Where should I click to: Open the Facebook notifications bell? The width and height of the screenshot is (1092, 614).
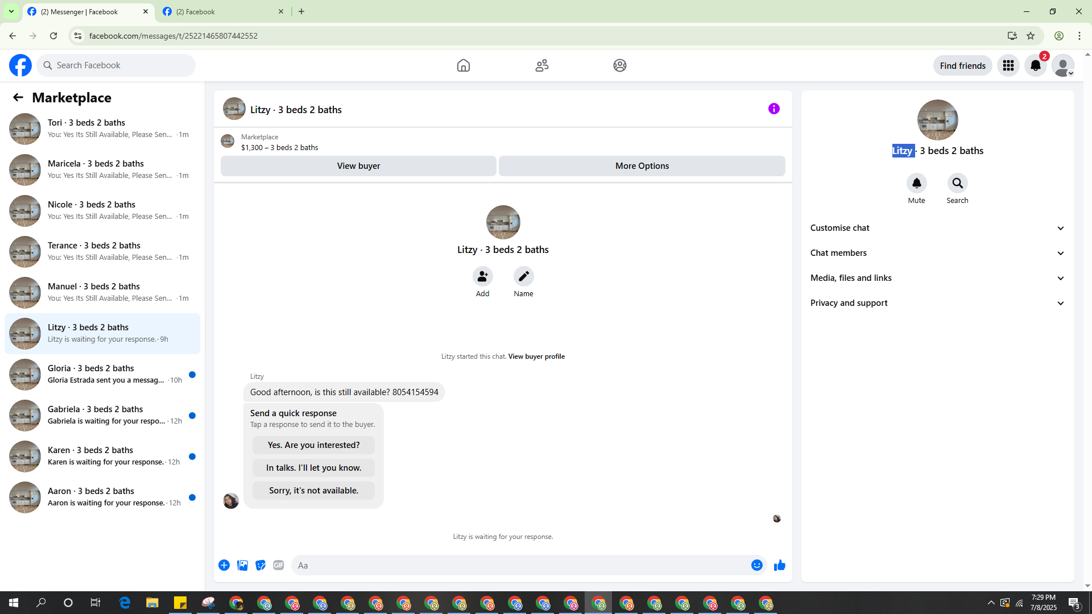pyautogui.click(x=1035, y=65)
